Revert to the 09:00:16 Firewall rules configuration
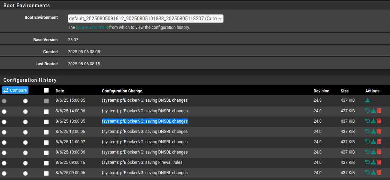Viewport: 390px width, 180px height. point(367,162)
